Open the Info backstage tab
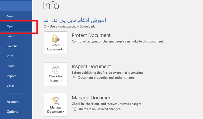 pyautogui.click(x=16, y=6)
